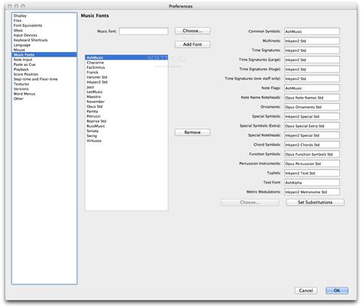Screen dimensions: 362x308
Task: Click the Time Signatures (Large) field
Action: tap(312, 60)
